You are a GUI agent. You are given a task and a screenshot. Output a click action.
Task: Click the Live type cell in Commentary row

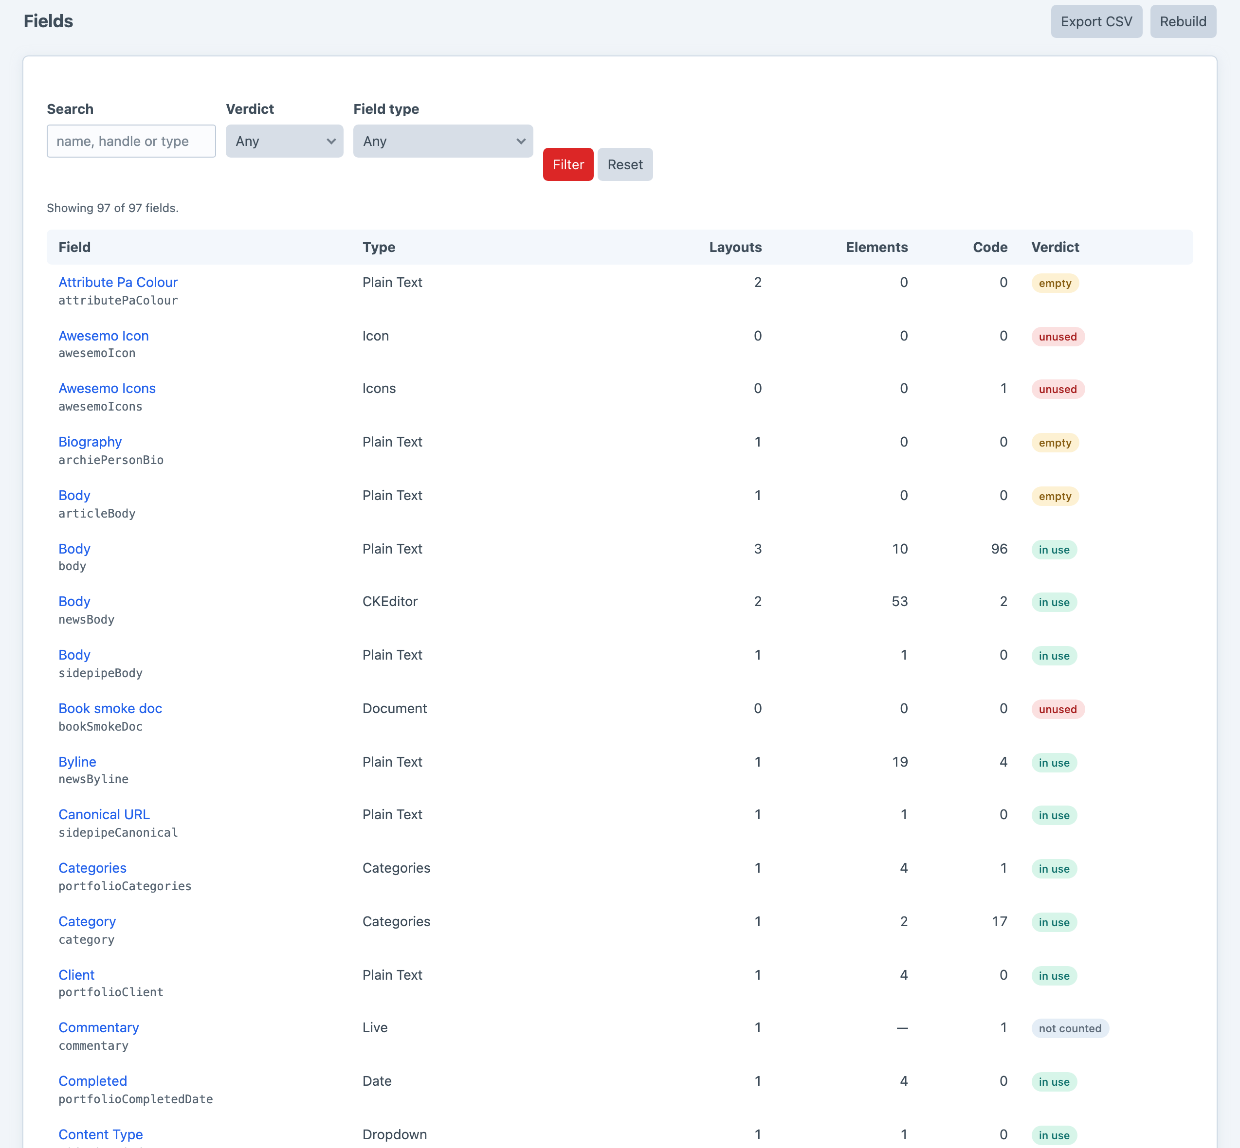[375, 1027]
